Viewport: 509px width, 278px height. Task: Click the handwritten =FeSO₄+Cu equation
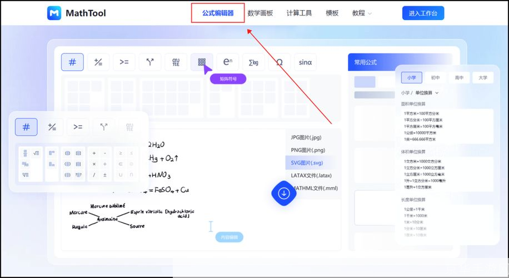tap(168, 190)
